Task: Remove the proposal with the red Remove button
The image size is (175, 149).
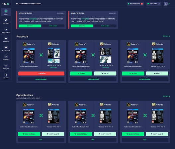Action: click(x=41, y=73)
